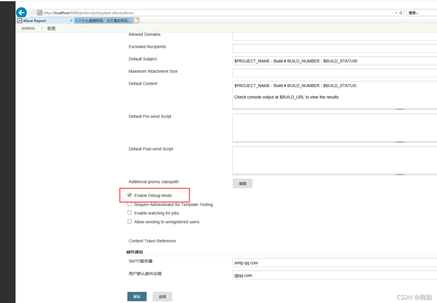Click the Default Post-send Script text area
This screenshot has height=303, width=437.
click(335, 160)
